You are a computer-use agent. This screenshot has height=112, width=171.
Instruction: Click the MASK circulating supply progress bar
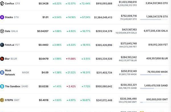tap(154, 75)
